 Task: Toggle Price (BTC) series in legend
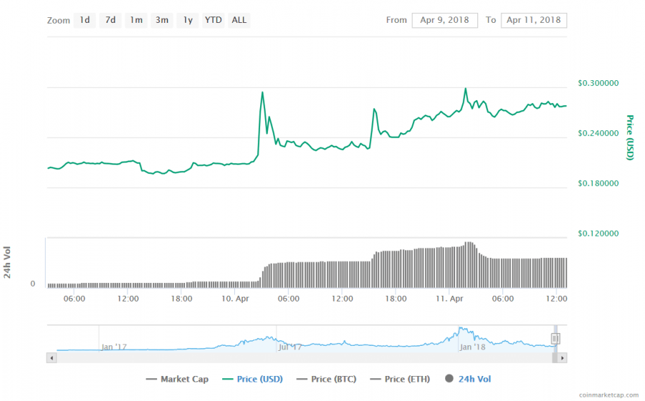(326, 379)
